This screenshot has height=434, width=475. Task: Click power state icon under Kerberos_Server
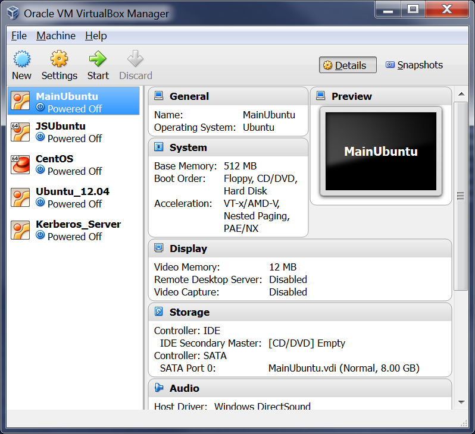coord(40,235)
